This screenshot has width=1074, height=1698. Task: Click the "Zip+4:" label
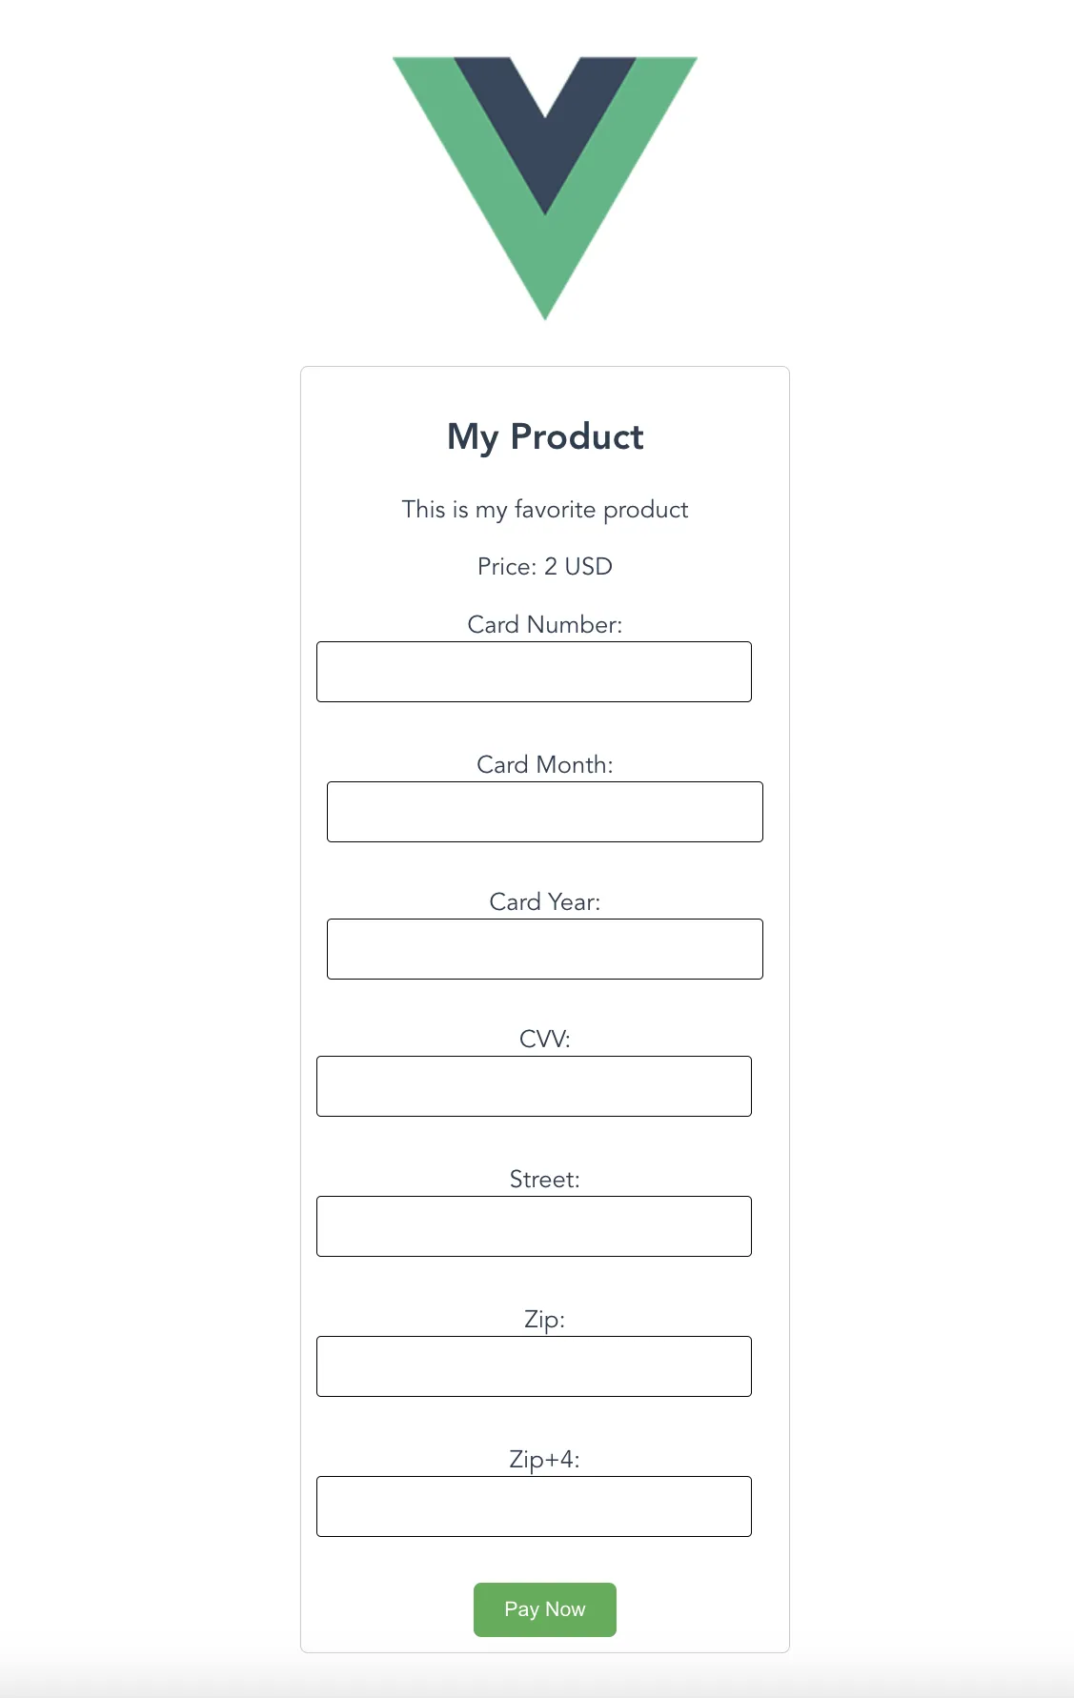[x=545, y=1460]
